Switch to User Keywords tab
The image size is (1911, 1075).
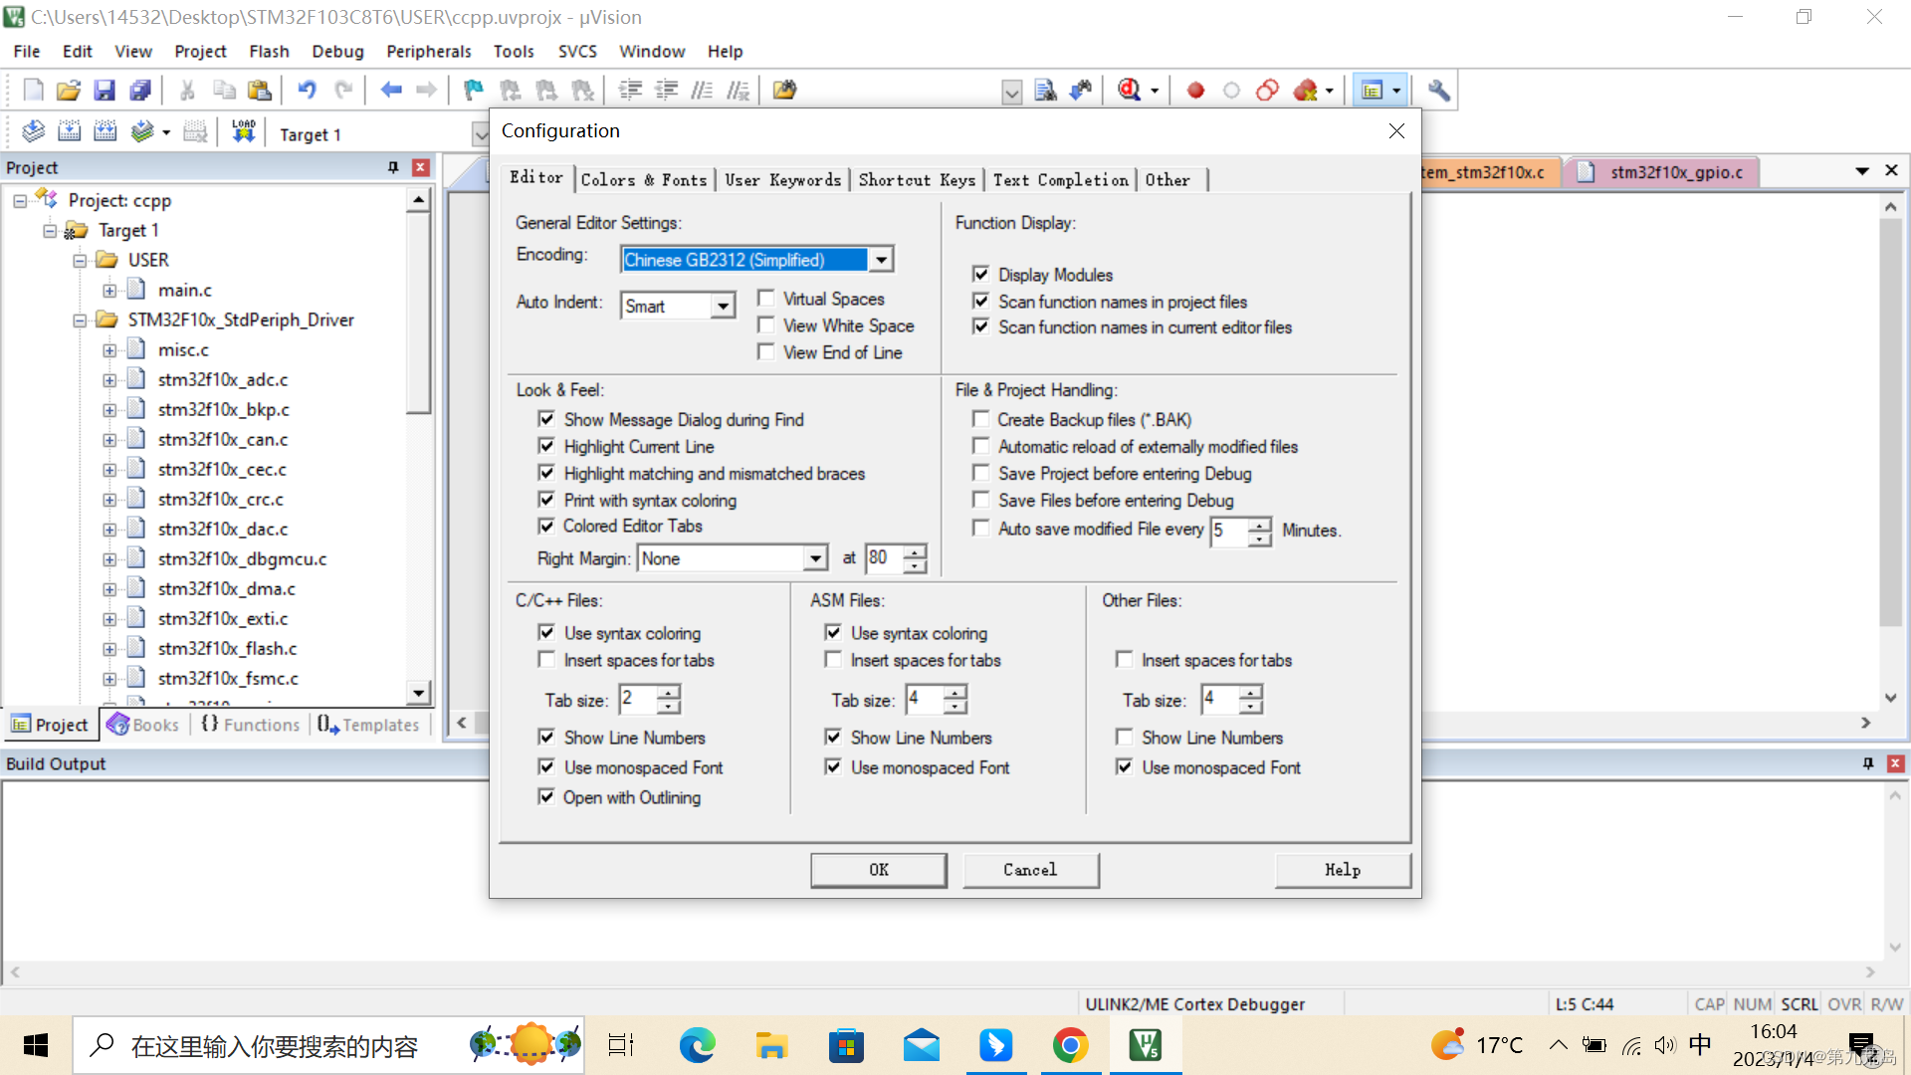[783, 180]
